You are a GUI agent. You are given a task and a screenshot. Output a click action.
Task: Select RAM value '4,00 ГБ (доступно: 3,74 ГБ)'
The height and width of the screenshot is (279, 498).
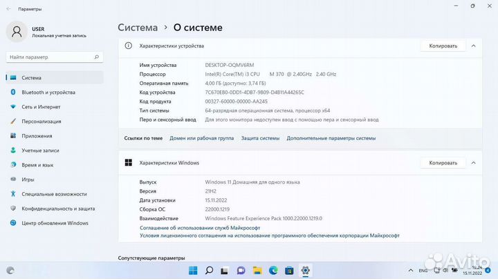click(235, 84)
